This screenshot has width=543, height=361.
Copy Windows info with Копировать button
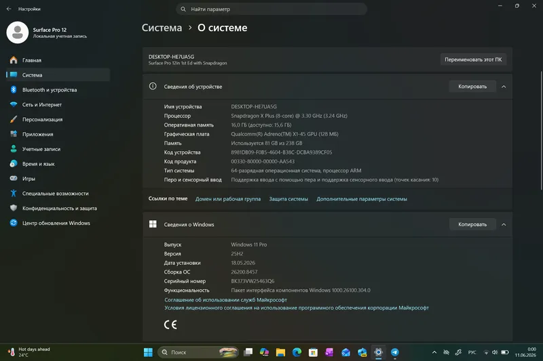pos(472,225)
